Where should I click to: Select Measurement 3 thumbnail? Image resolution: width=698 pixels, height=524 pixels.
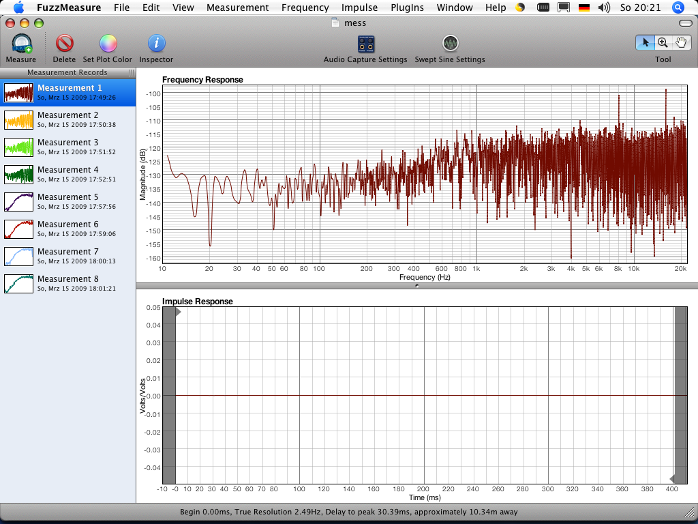tap(18, 147)
